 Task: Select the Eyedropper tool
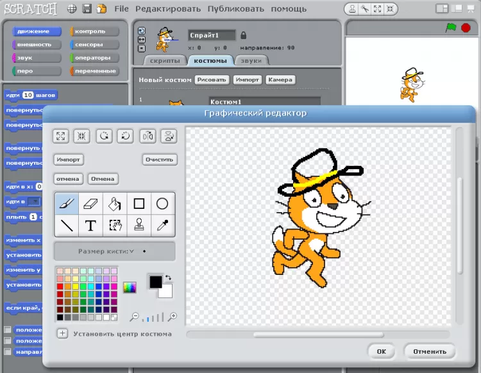point(163,226)
